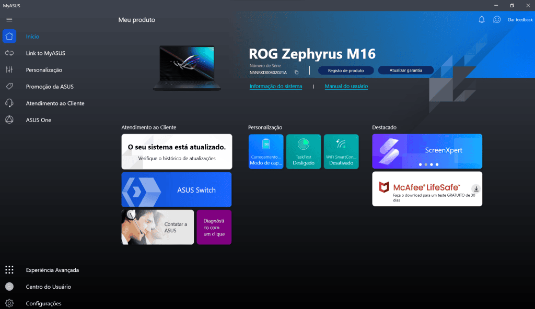The width and height of the screenshot is (535, 309).
Task: Activate WiFi SmartConnect from its tile
Action: [341, 151]
